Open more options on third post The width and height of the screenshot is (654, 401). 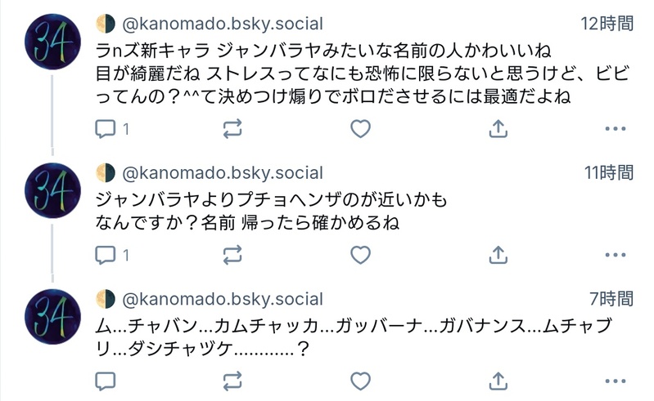pyautogui.click(x=615, y=380)
